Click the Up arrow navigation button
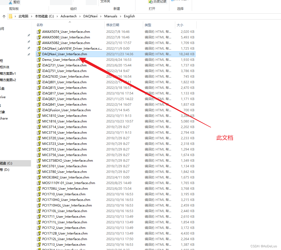Screen dimensions: 281x250 point(4,17)
